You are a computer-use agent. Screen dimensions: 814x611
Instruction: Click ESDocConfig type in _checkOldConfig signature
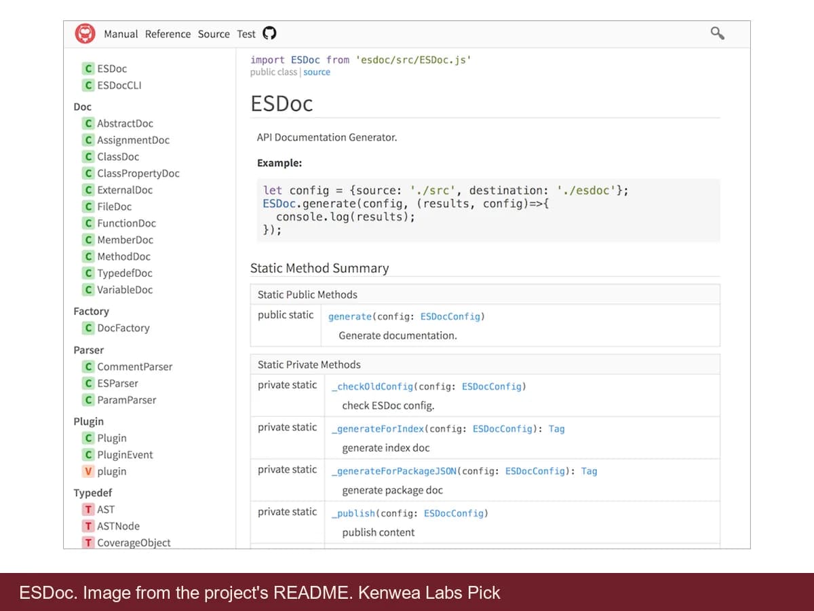492,387
